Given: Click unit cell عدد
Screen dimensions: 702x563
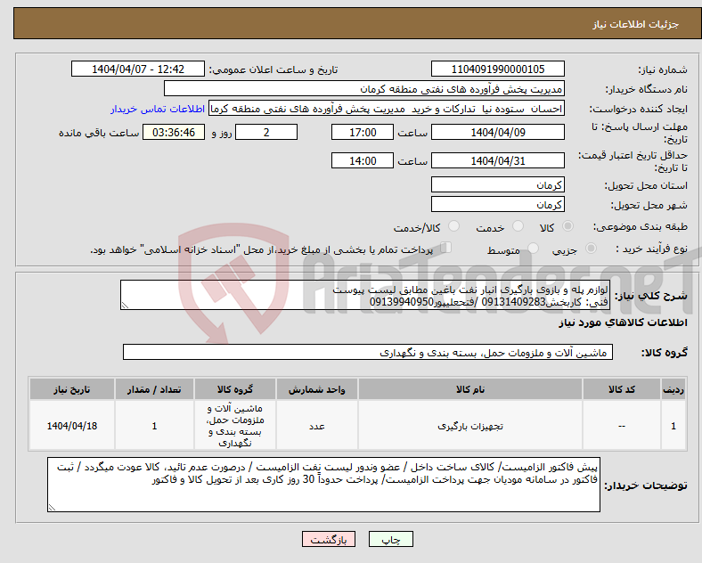Looking at the screenshot, I should (316, 426).
